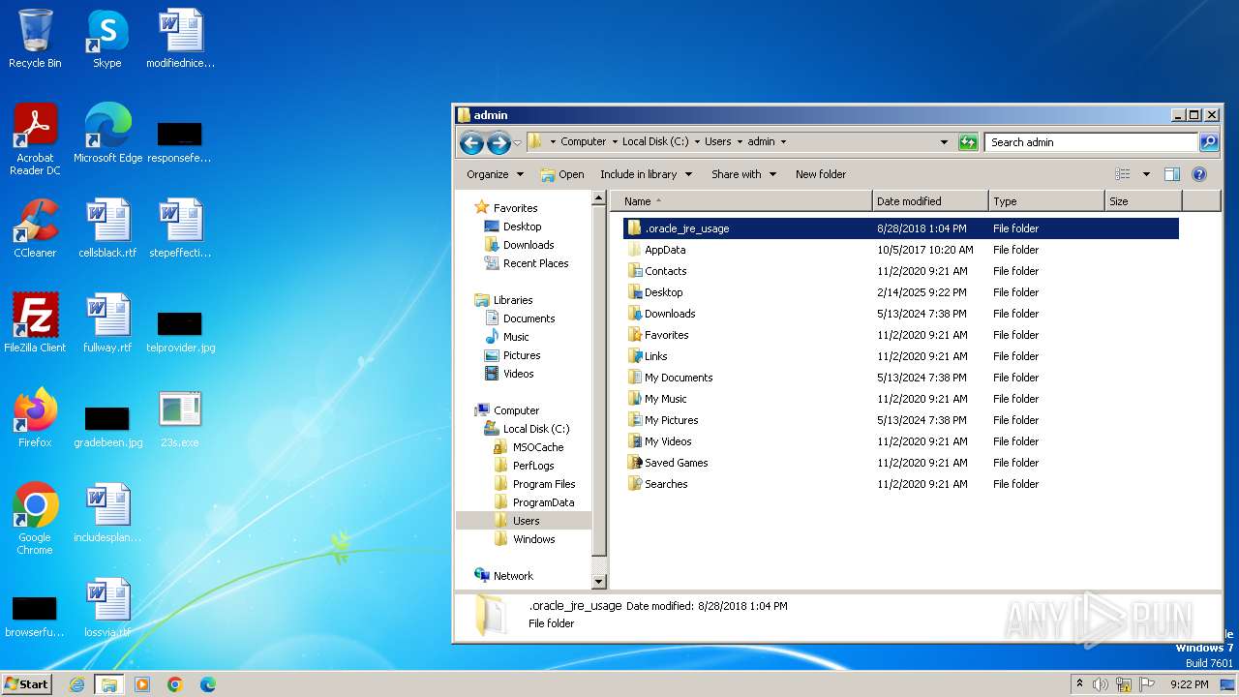Open Explorer help question mark icon
Screen dimensions: 1239x697
[x=1199, y=174]
